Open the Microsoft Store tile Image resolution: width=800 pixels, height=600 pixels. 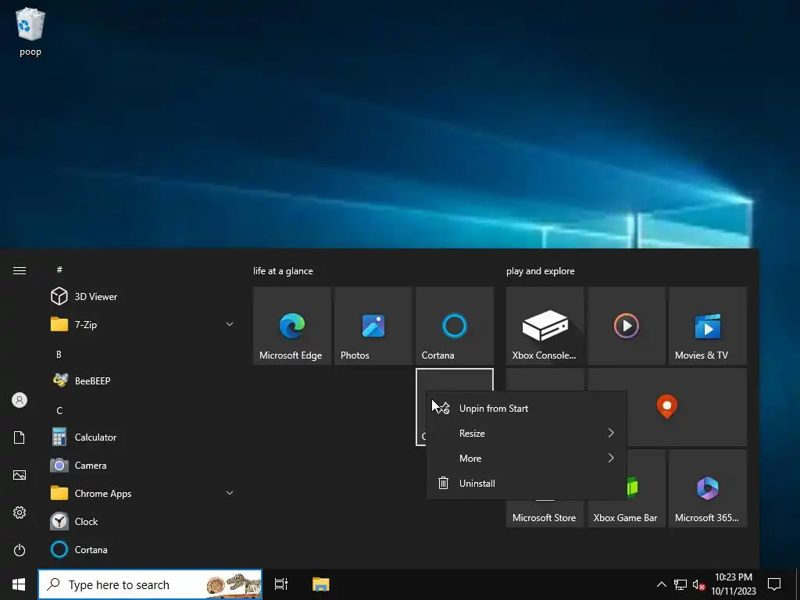pos(545,513)
